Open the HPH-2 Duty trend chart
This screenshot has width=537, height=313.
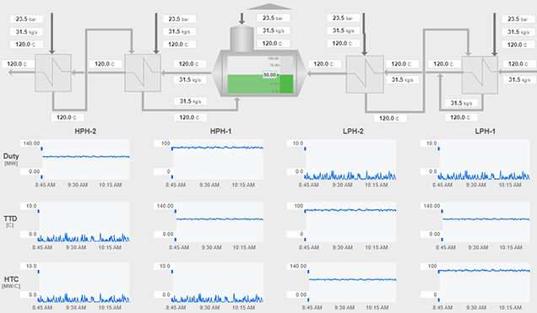click(85, 159)
